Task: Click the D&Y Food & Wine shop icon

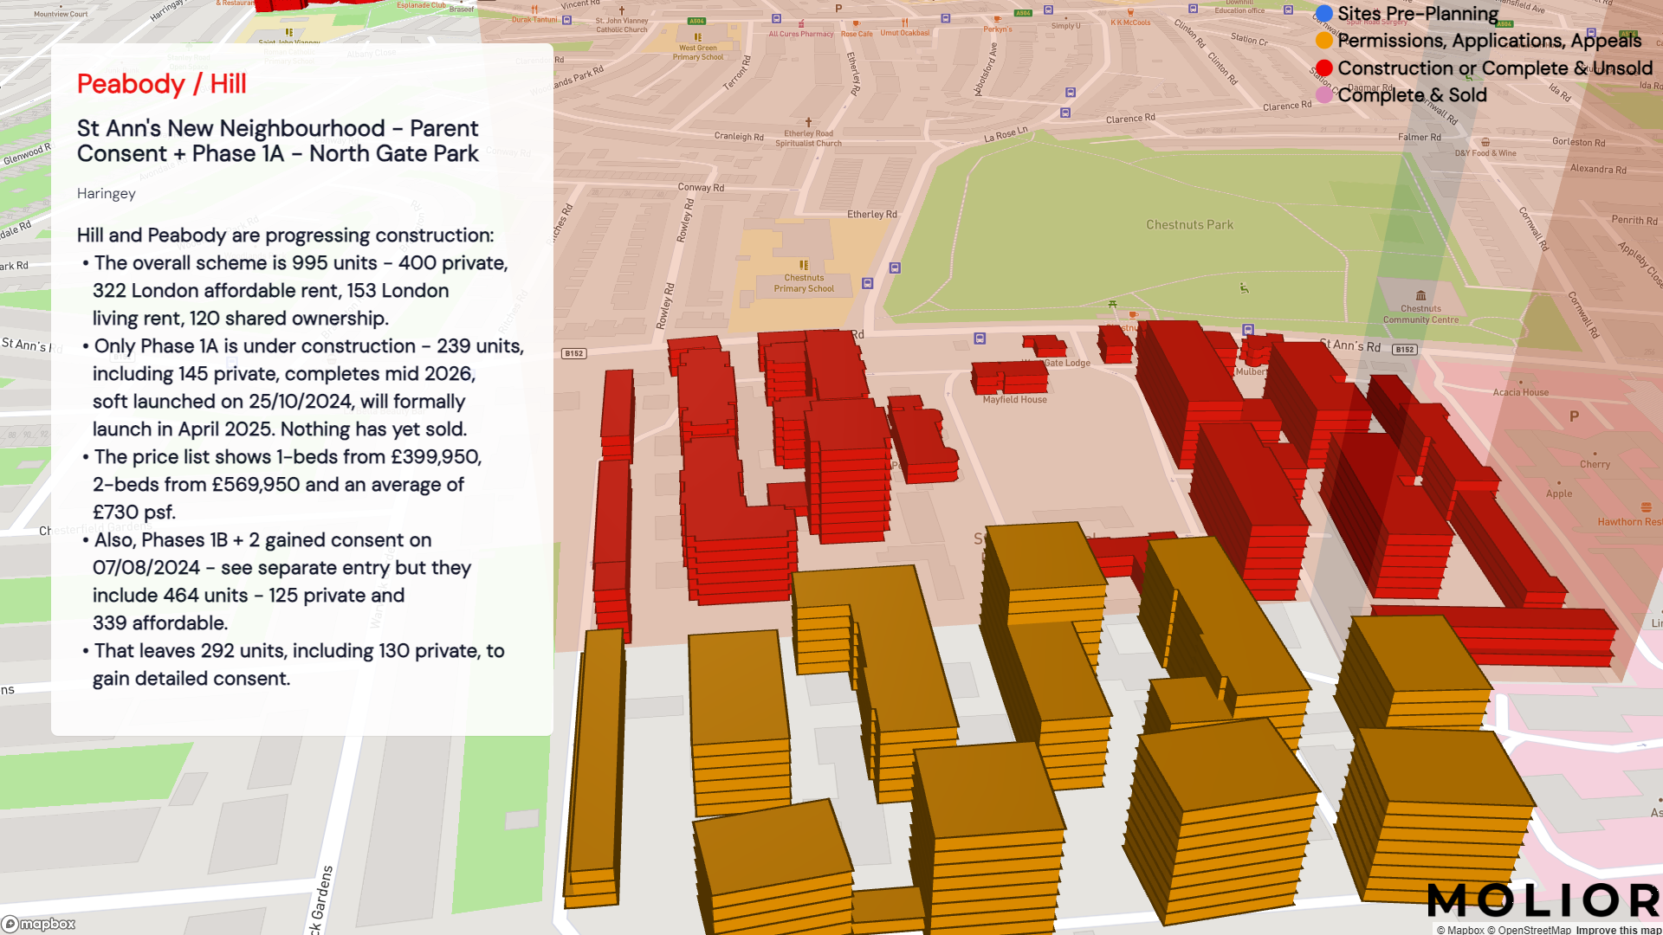Action: [1485, 142]
